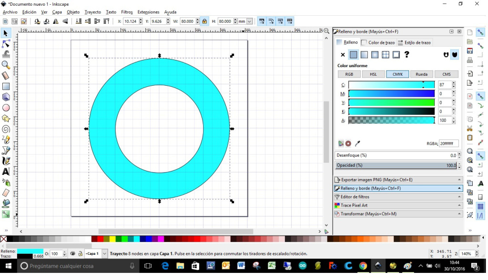
Task: Click the Cyan (C) channel slider
Action: [x=391, y=85]
